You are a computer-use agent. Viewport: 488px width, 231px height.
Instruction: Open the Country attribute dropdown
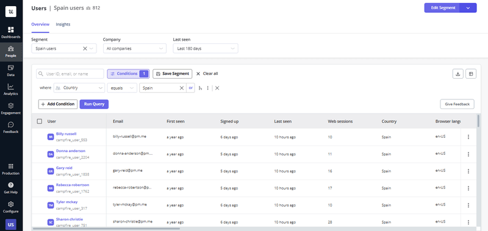(x=79, y=88)
